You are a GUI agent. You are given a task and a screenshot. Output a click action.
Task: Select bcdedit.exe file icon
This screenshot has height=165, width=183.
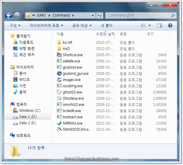[59, 111]
